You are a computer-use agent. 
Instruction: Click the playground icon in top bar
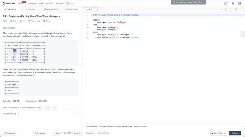(226, 3)
